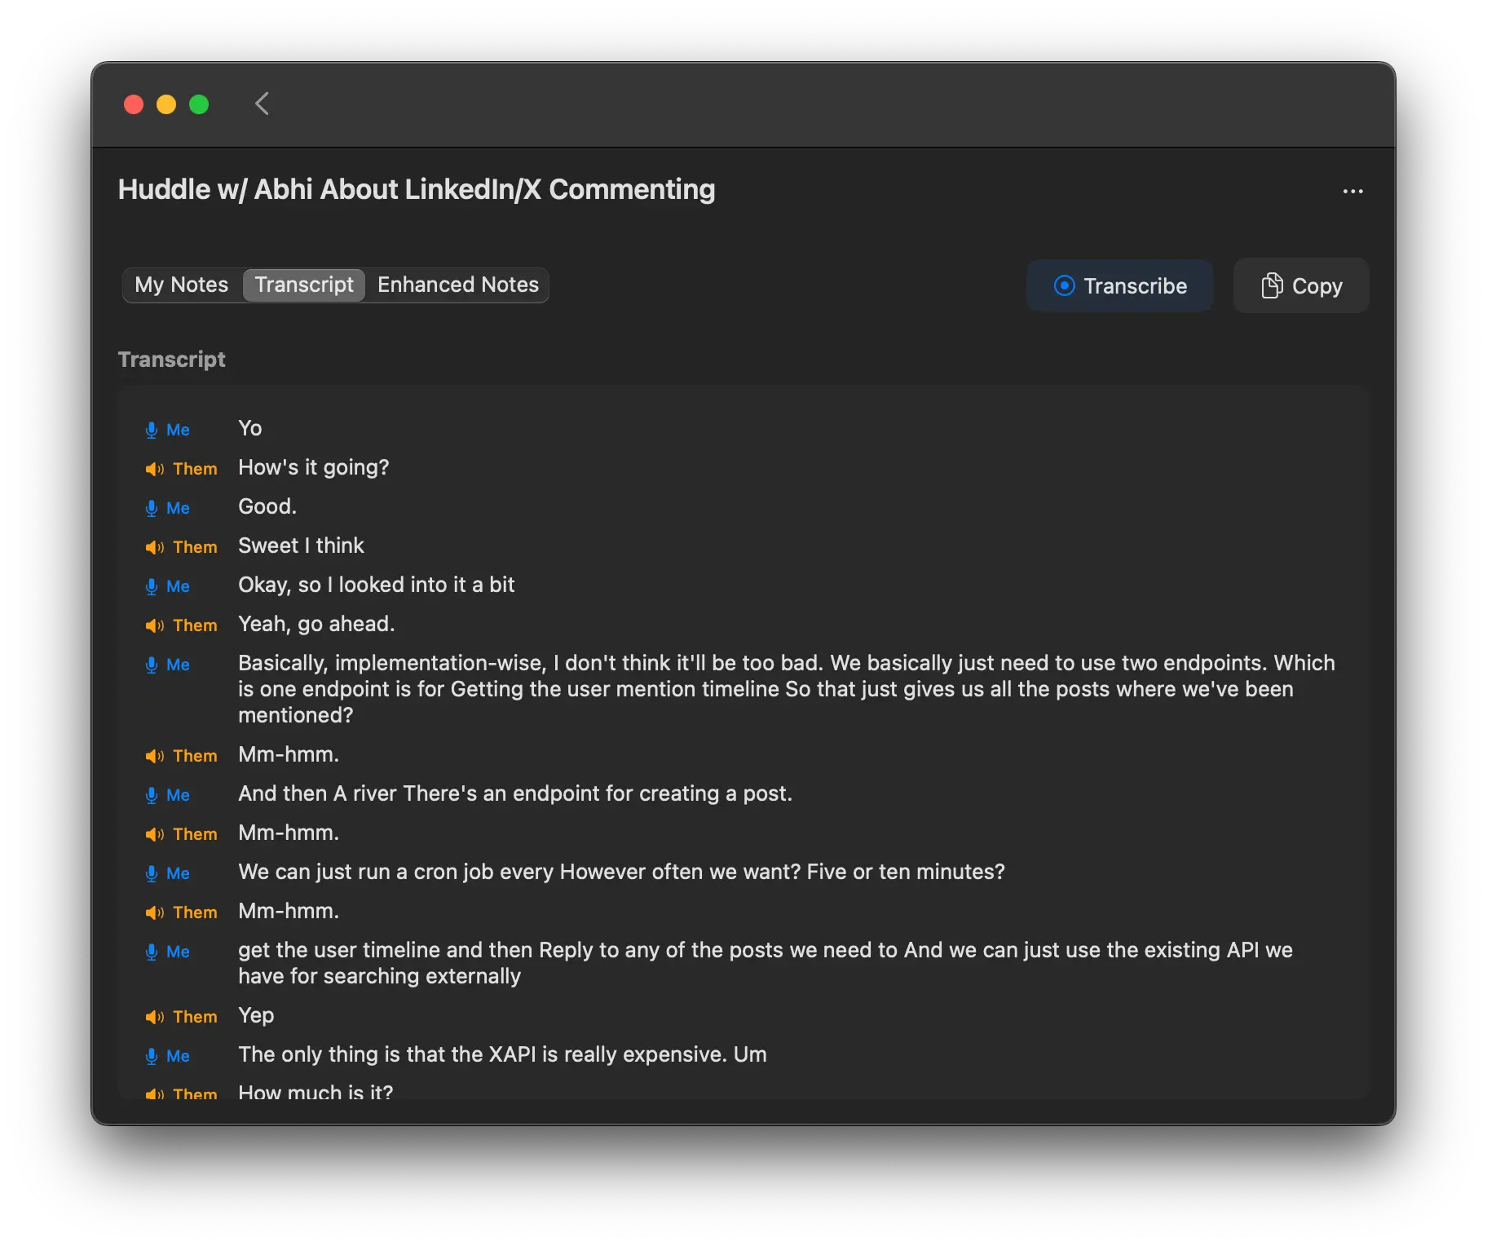
Task: Click the green maximize traffic light
Action: [198, 104]
